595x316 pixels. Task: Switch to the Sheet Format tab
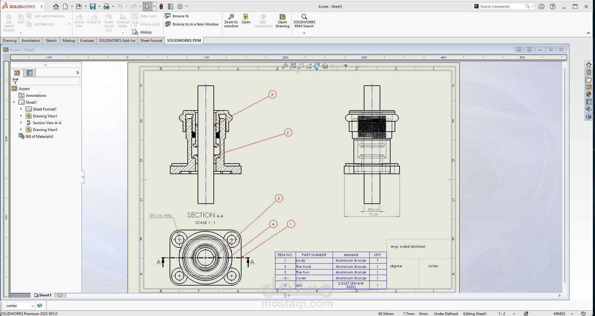click(x=151, y=41)
